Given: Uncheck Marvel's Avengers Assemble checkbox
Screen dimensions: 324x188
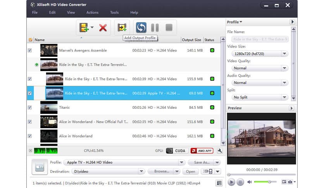Looking at the screenshot, I should pos(30,50).
